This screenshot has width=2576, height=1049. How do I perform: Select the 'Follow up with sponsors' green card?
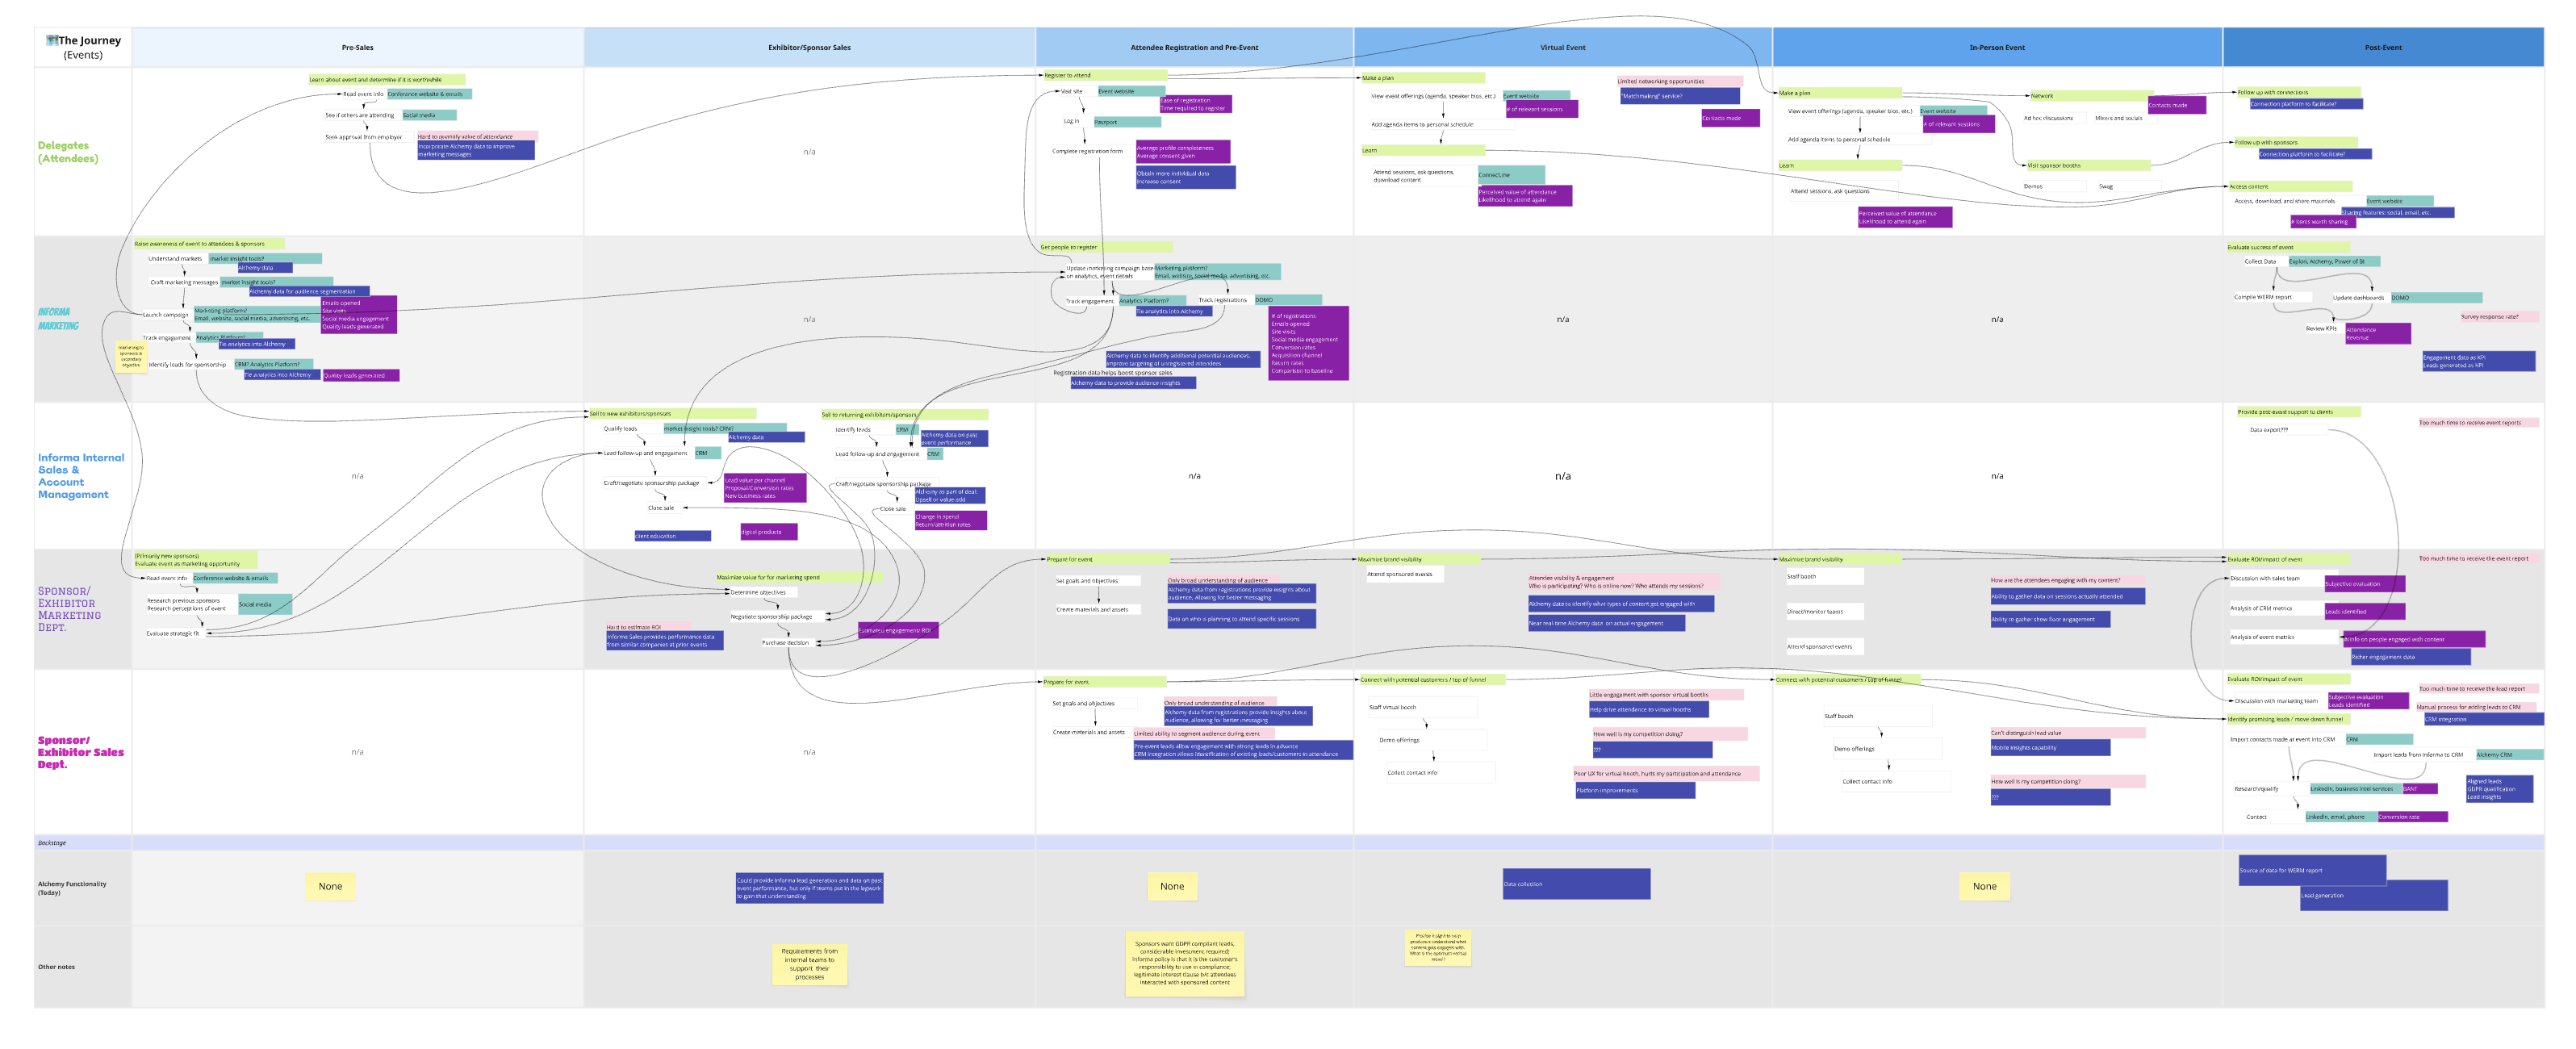(2295, 142)
